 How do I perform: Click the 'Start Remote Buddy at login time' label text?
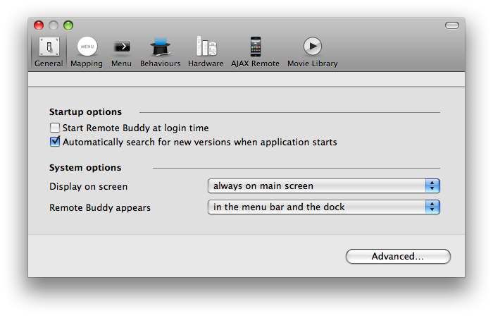click(x=135, y=128)
